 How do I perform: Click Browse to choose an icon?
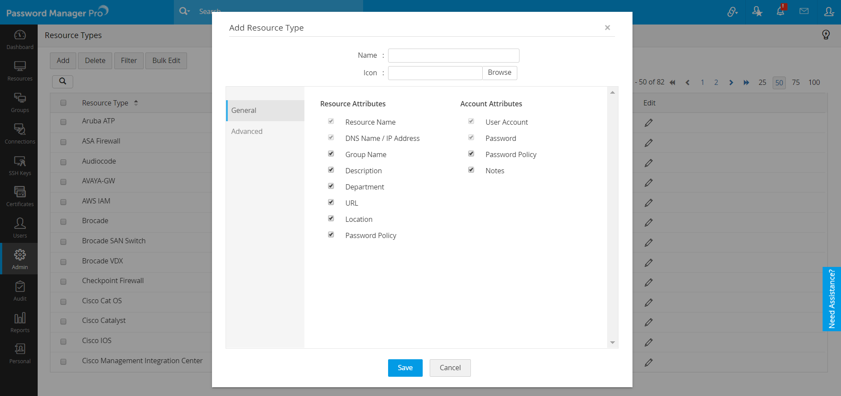[499, 73]
